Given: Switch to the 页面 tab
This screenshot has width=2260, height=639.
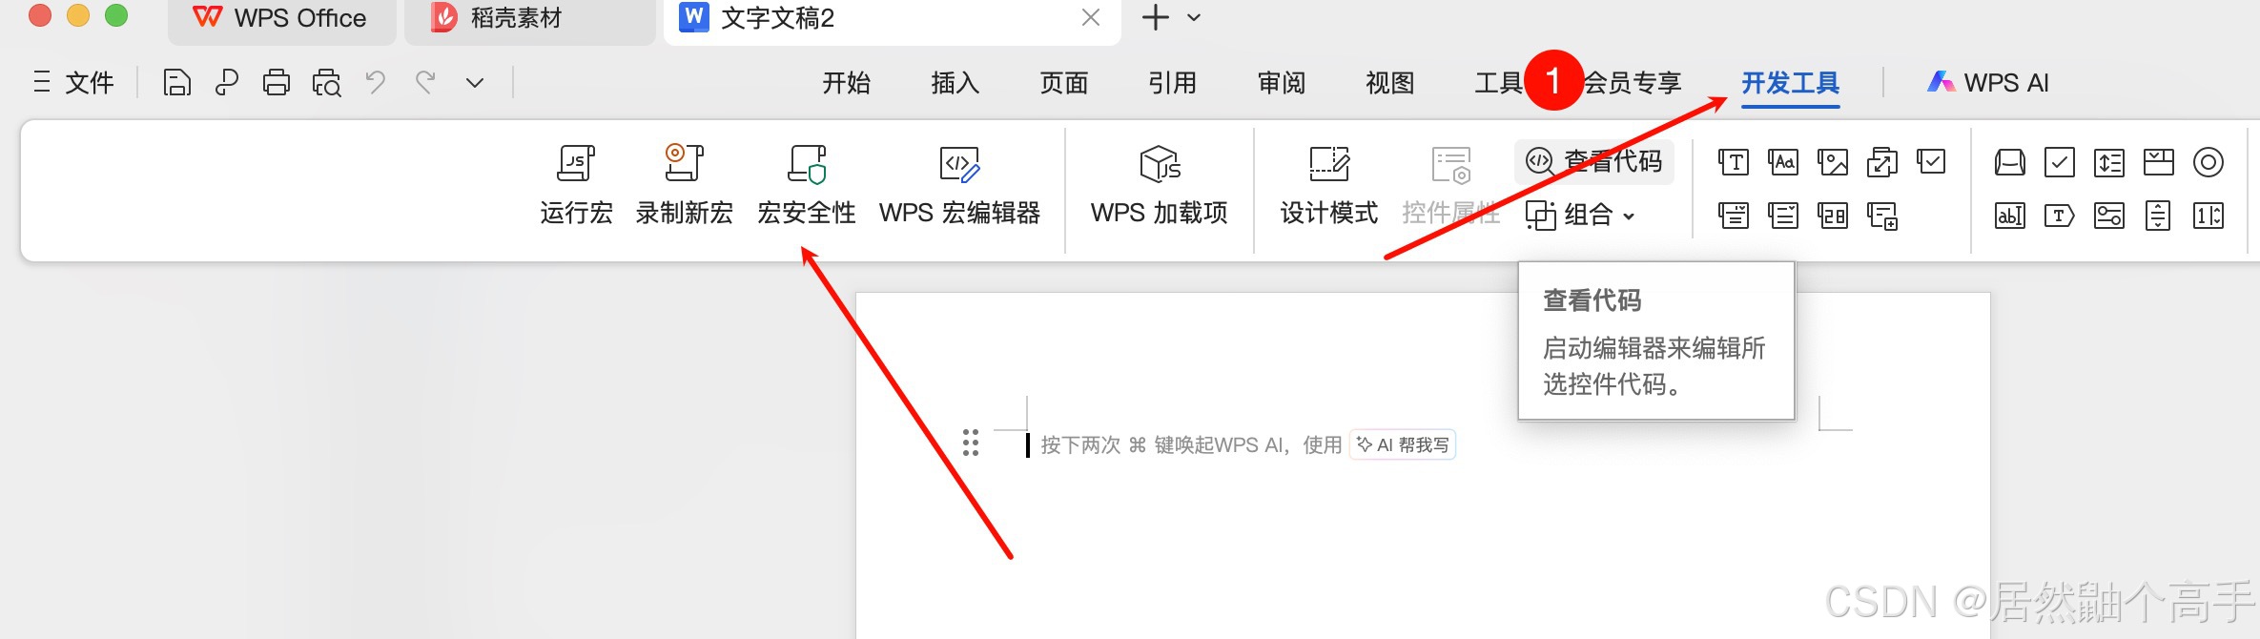Looking at the screenshot, I should tap(1064, 83).
